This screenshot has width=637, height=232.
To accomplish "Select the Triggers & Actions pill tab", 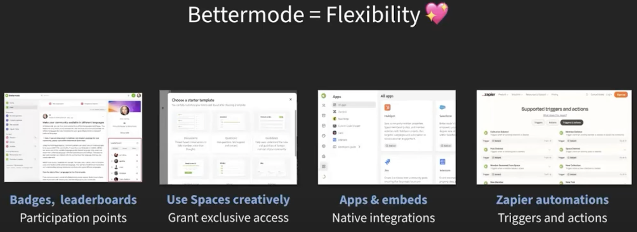I will tap(572, 122).
